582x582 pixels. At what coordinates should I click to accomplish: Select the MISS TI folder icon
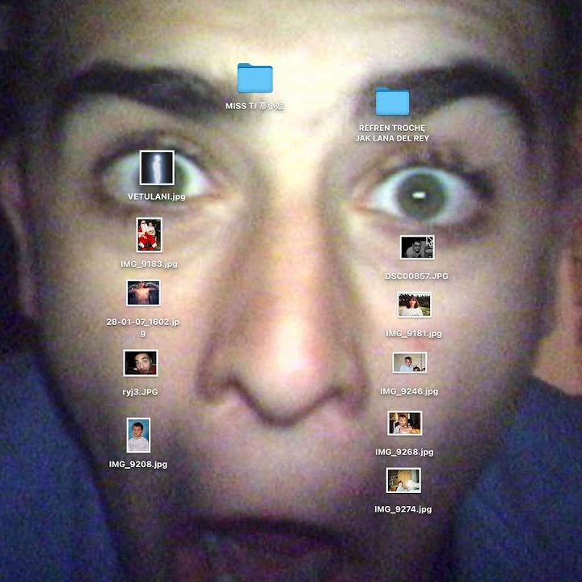tap(255, 78)
